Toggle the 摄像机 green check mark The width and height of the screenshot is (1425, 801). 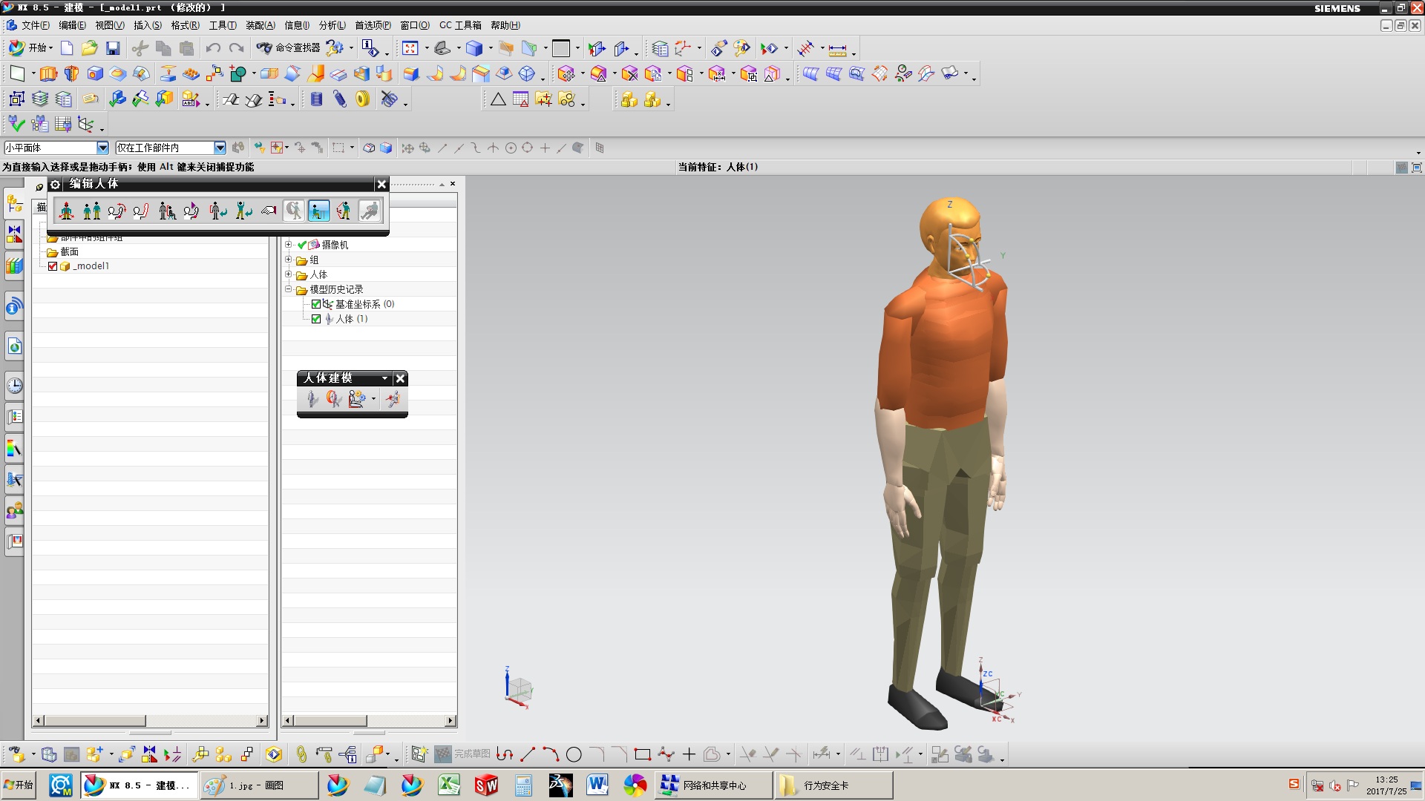point(302,245)
